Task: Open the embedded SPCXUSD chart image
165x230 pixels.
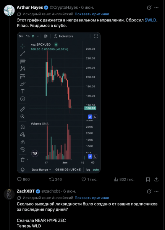Action: pyautogui.click(x=59, y=102)
